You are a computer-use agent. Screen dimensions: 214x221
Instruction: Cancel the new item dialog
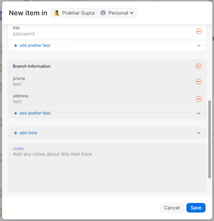click(171, 208)
